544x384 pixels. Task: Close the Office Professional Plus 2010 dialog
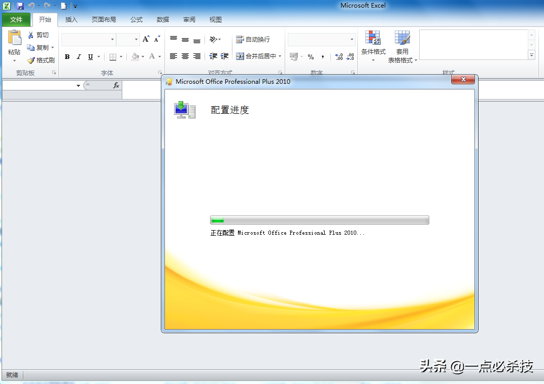coord(463,80)
